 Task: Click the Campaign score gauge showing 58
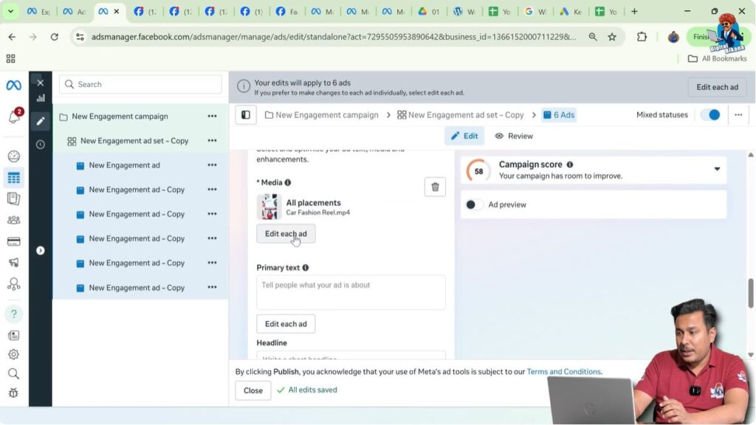click(x=478, y=170)
